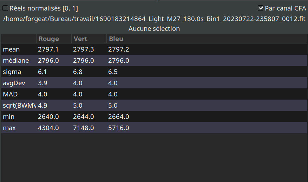The width and height of the screenshot is (308, 182).
Task: Click the Bleu min value 2664.0
Action: (118, 117)
